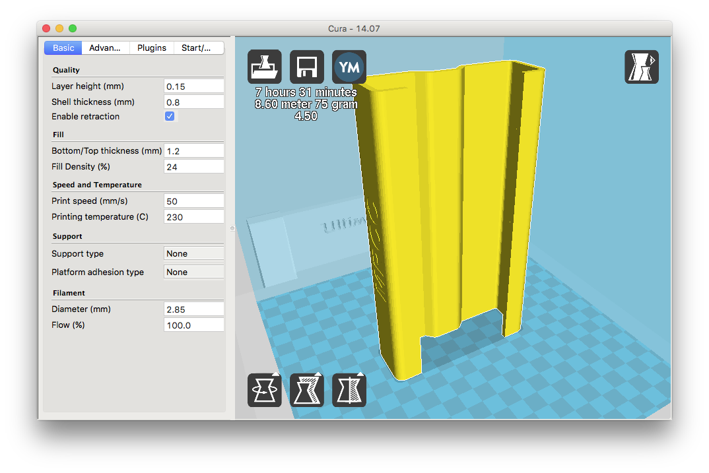Select the Rotate tool icon
Image resolution: width=709 pixels, height=473 pixels.
265,390
